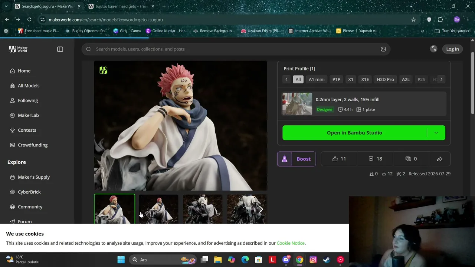Expand Open in Bambu Studio dropdown arrow
This screenshot has width=475, height=267.
coord(436,133)
